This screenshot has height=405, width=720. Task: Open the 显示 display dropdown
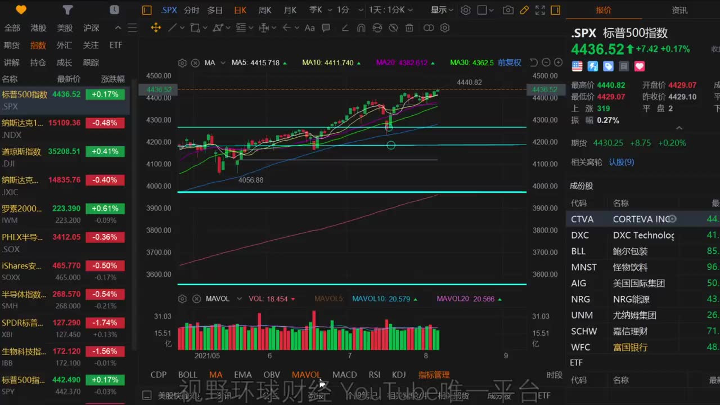[x=442, y=10]
